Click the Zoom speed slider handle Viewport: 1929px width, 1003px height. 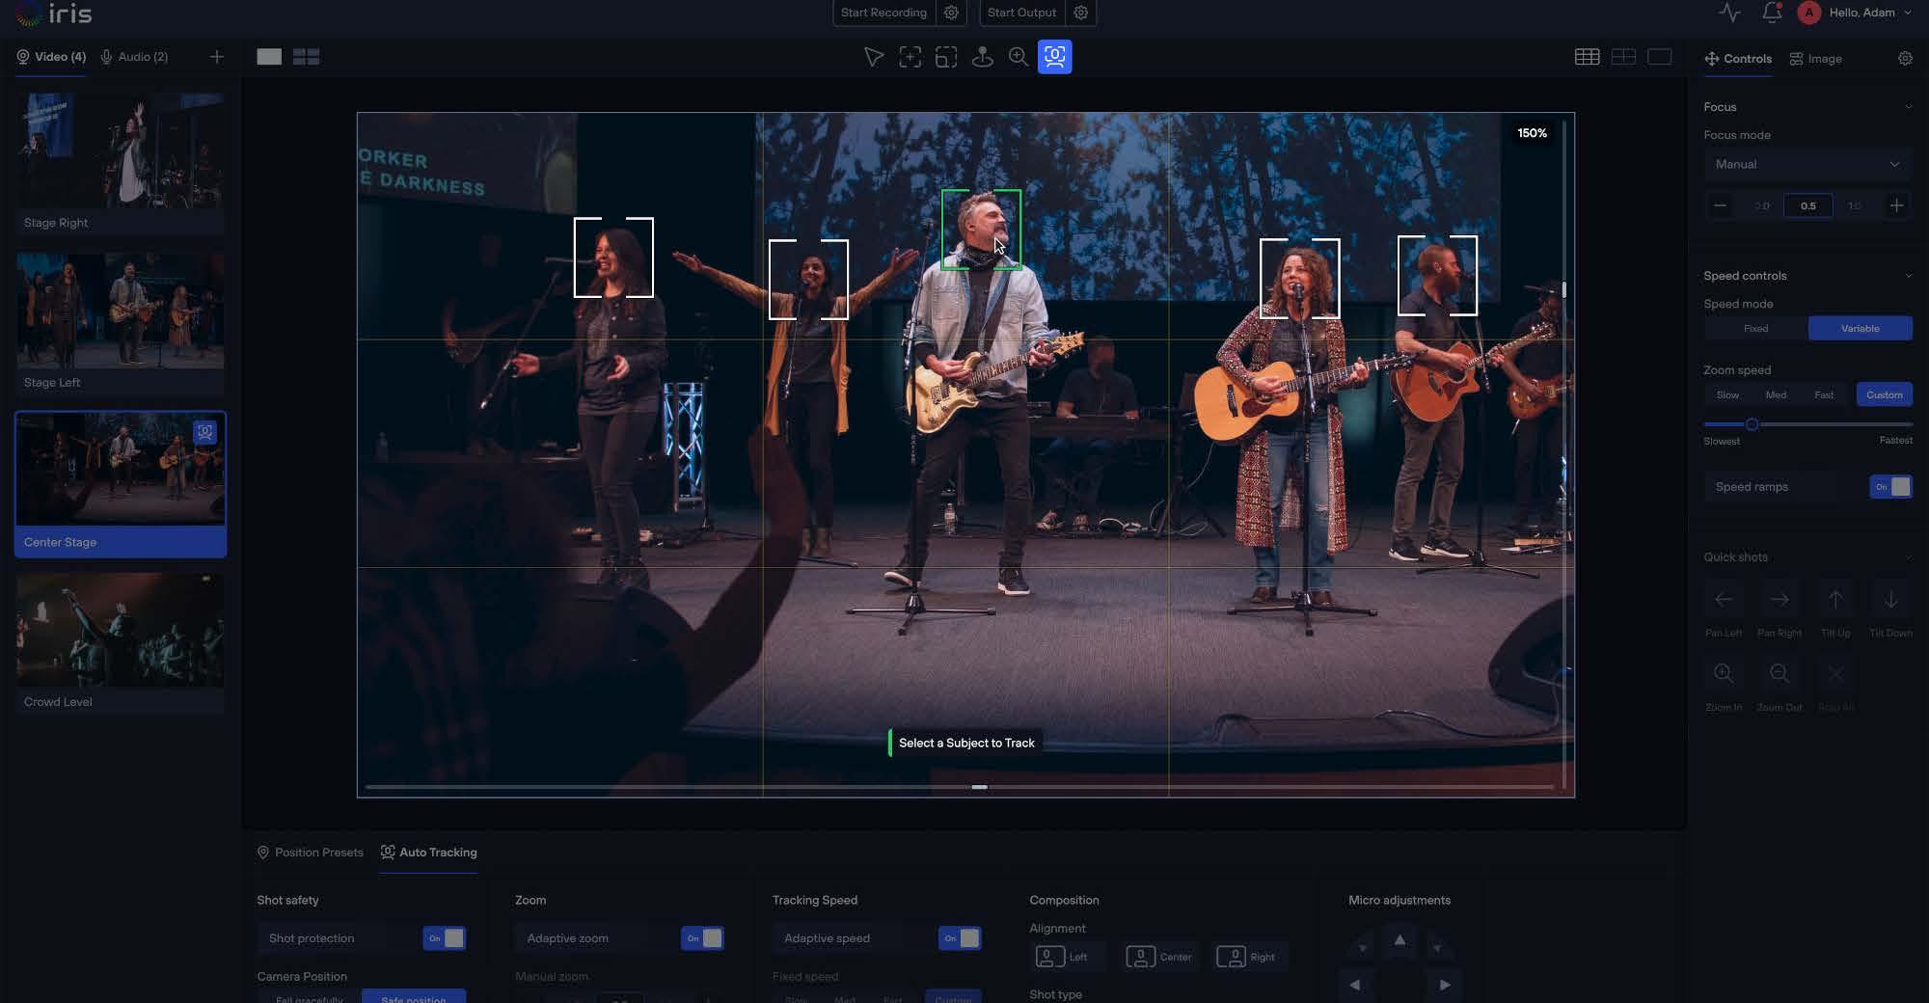pos(1752,424)
